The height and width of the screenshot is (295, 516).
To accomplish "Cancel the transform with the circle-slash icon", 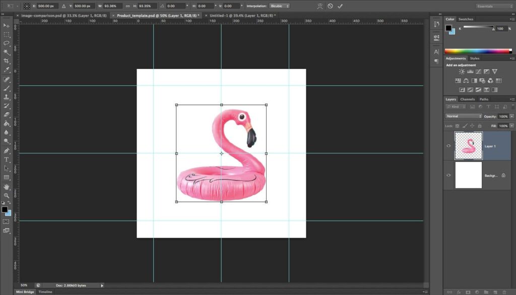I will tap(330, 6).
